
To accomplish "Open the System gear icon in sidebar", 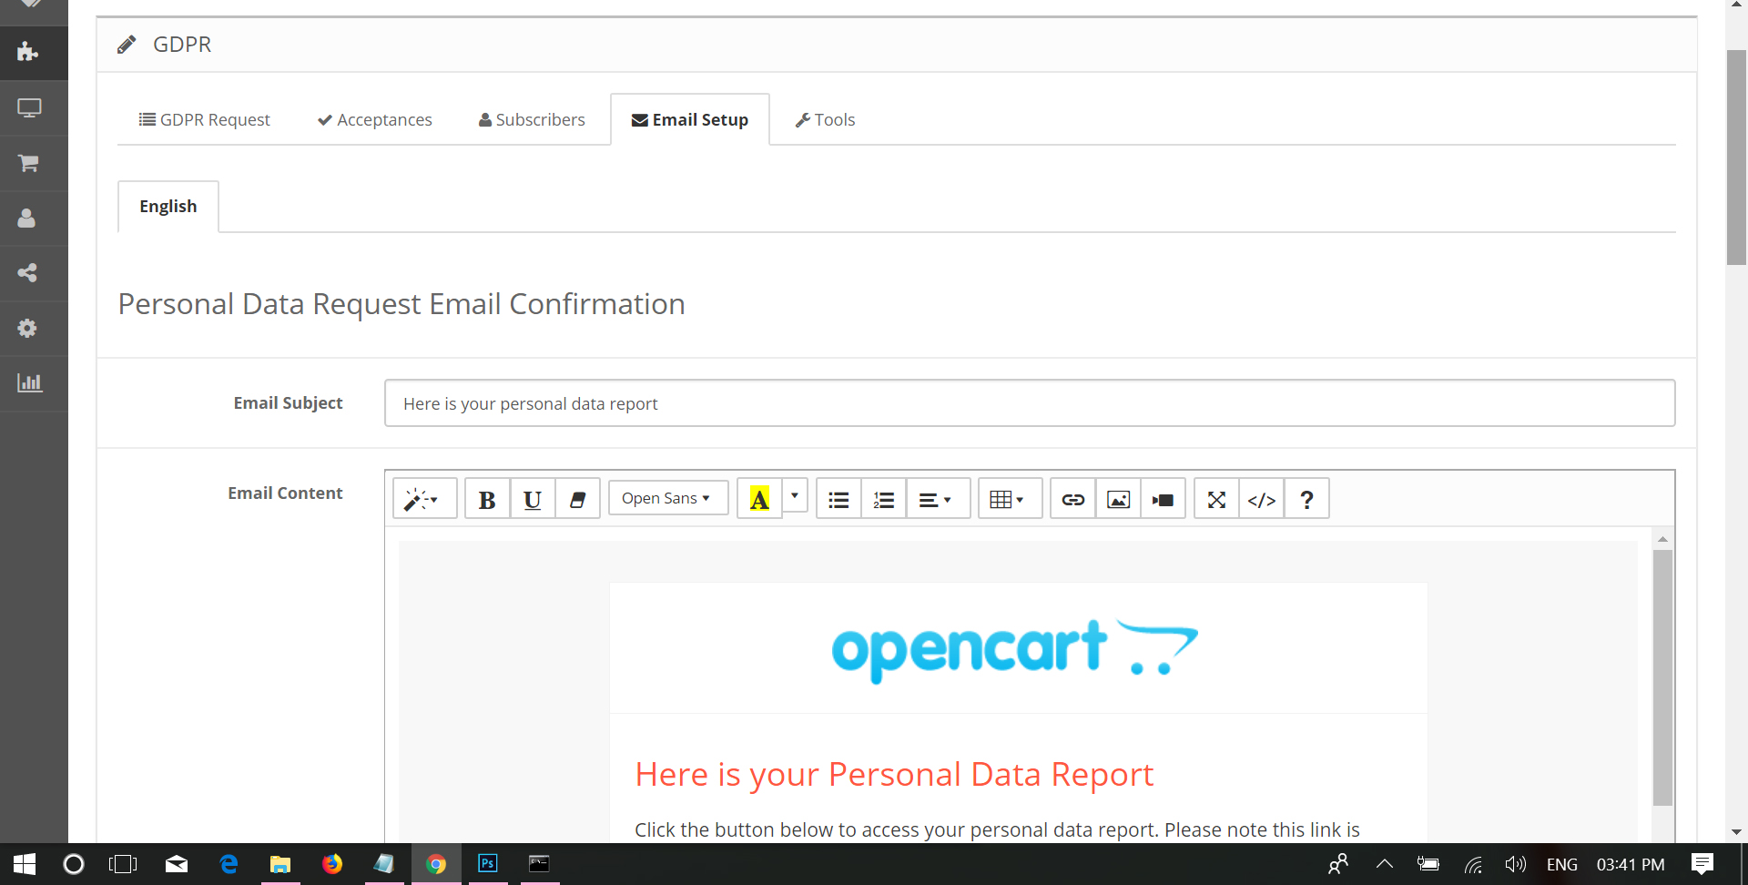I will tap(27, 328).
